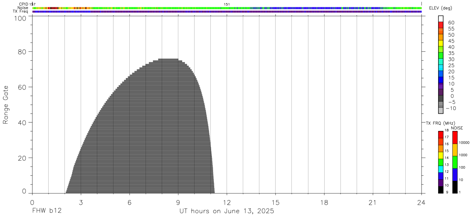Click the x-axis hour label 15
This screenshot has width=474, height=219.
click(x=275, y=203)
